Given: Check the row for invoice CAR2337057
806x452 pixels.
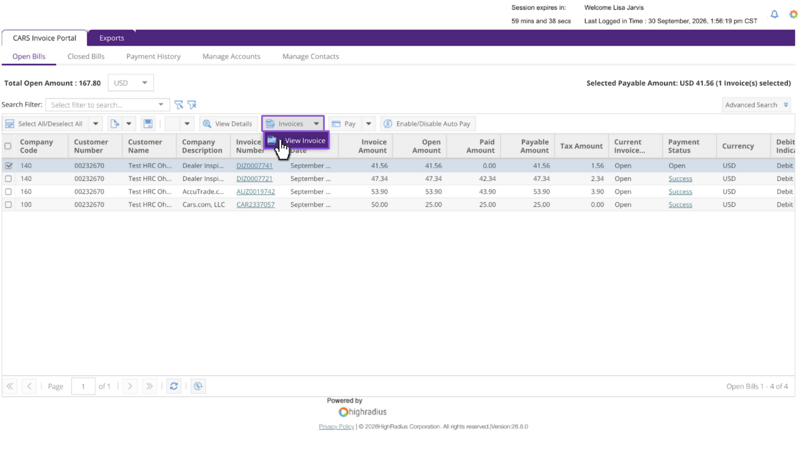Looking at the screenshot, I should [9, 204].
